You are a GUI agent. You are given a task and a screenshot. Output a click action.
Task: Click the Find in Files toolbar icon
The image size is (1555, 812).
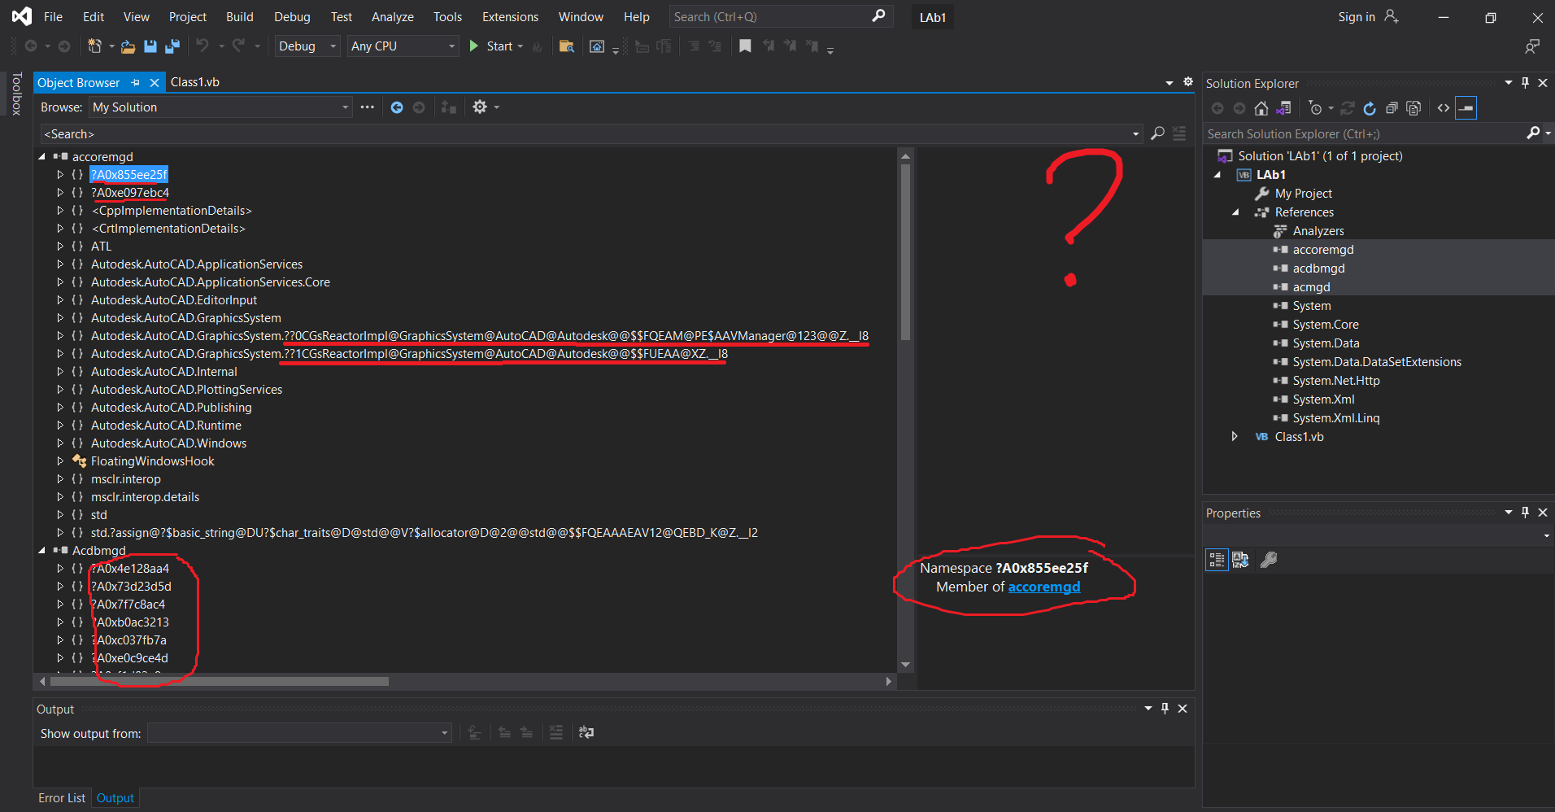pos(567,46)
